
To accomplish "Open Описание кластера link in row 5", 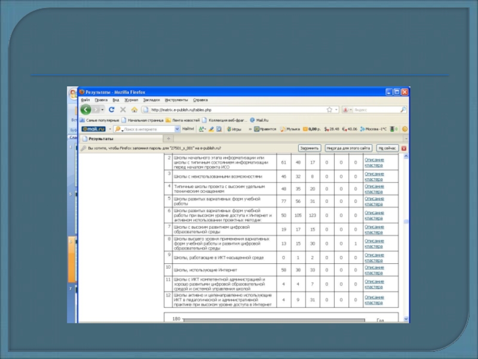I will coord(374,201).
